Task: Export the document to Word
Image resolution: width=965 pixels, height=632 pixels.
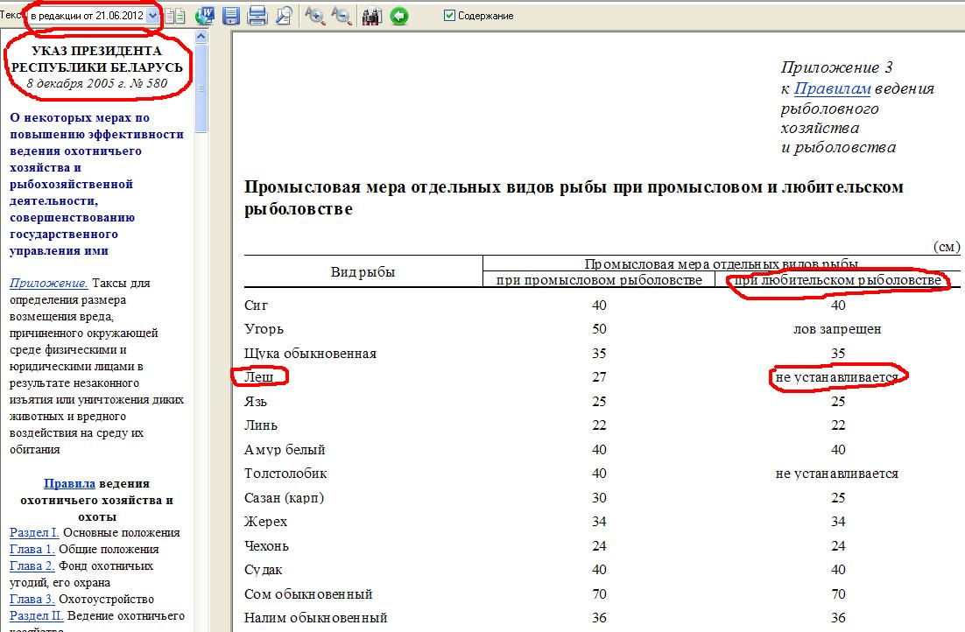Action: coord(205,16)
